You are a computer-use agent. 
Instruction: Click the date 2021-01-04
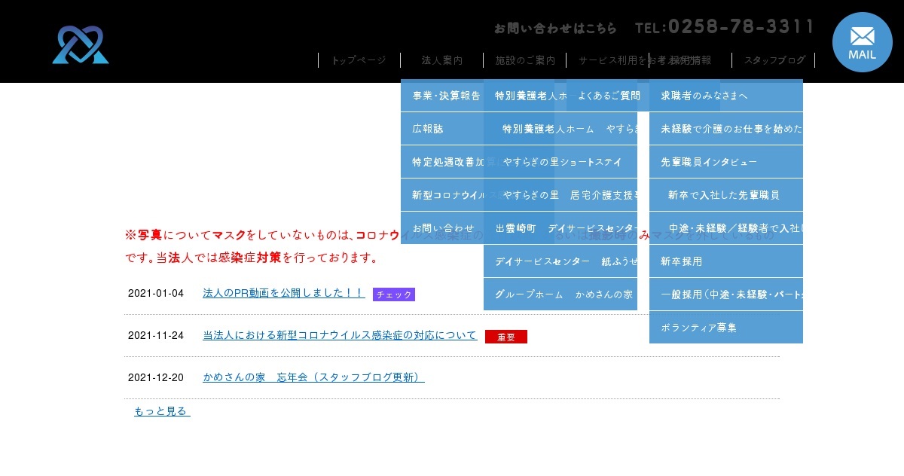[156, 293]
